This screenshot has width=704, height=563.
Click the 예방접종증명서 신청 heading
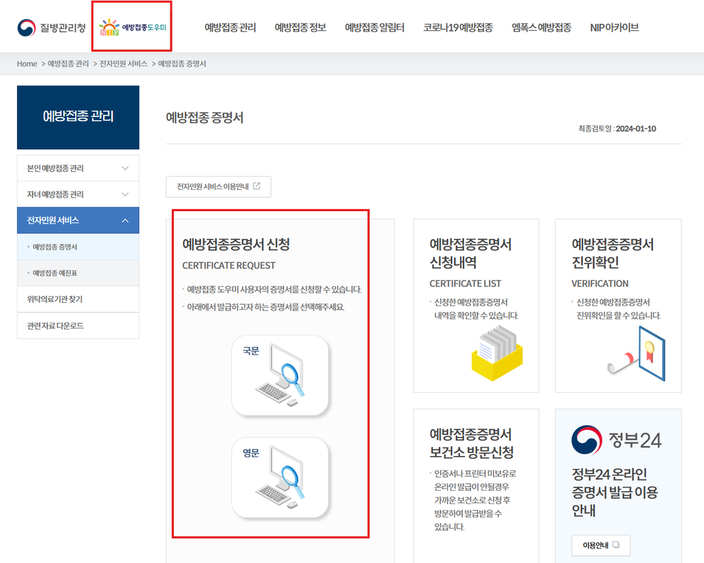click(236, 244)
